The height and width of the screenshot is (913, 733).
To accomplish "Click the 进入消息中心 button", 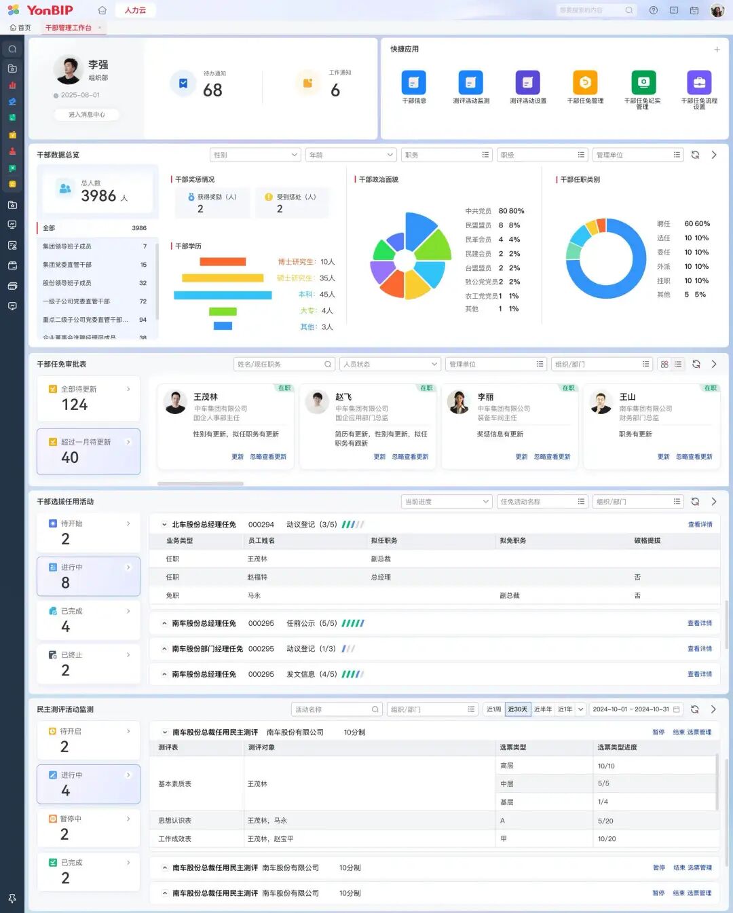I will 87,115.
